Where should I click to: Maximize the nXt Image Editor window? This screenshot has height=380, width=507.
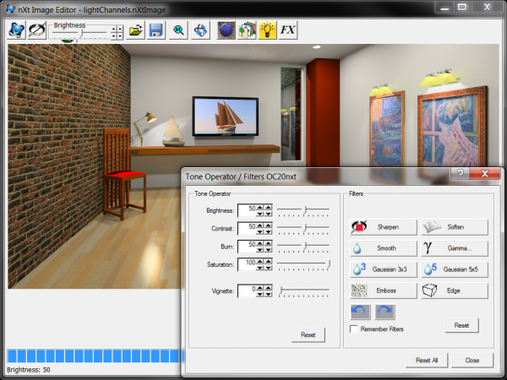click(461, 7)
